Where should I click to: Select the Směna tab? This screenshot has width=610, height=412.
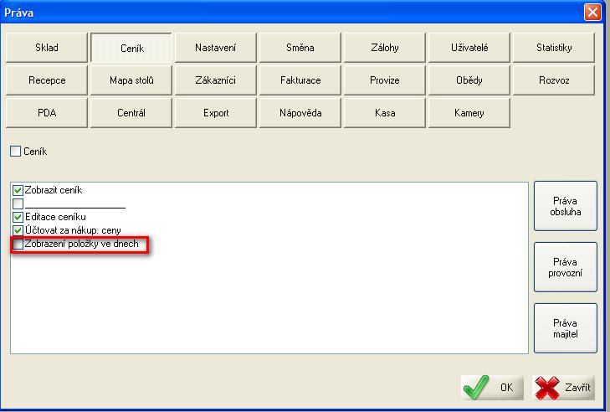point(300,49)
